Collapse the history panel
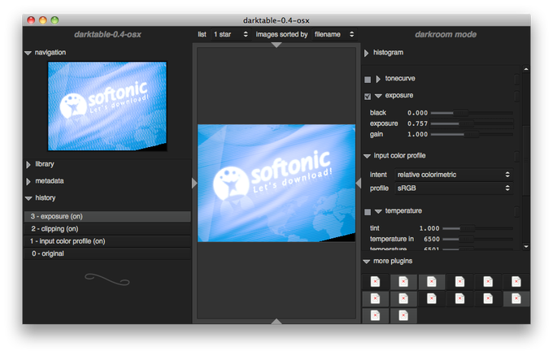The width and height of the screenshot is (553, 355). click(28, 198)
